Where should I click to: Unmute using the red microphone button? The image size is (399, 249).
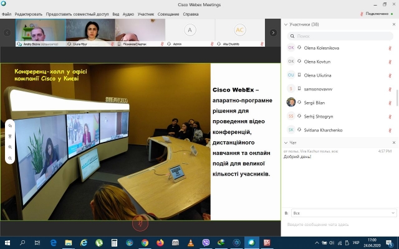140,223
